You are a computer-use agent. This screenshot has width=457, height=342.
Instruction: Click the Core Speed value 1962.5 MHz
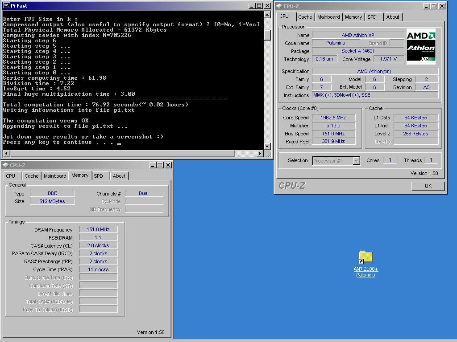(334, 118)
